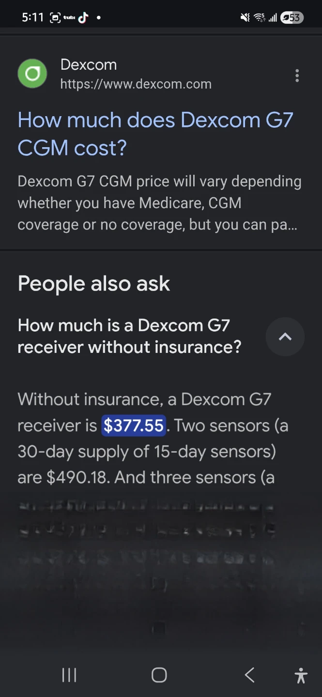Tap the Wi-Fi signal status icon
Viewport: 322px width, 697px height.
point(260,17)
